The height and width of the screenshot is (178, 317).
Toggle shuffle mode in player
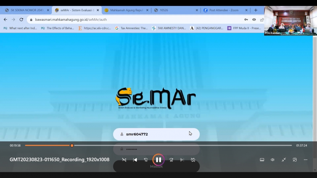124,160
